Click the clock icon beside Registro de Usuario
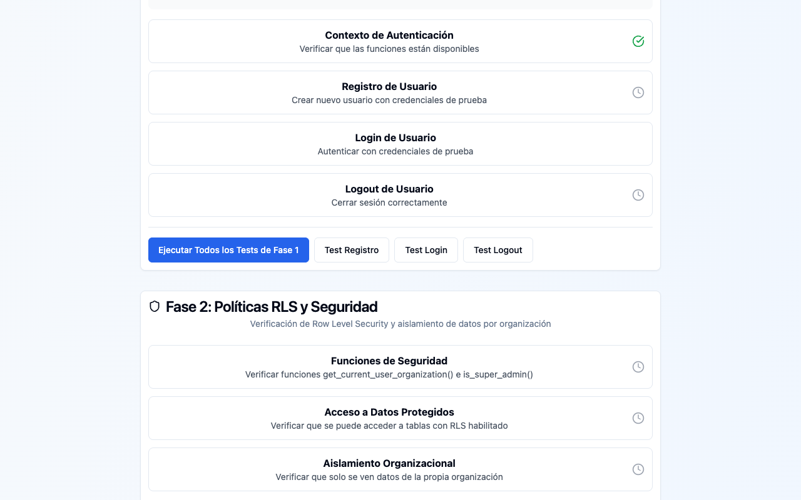 click(x=638, y=92)
